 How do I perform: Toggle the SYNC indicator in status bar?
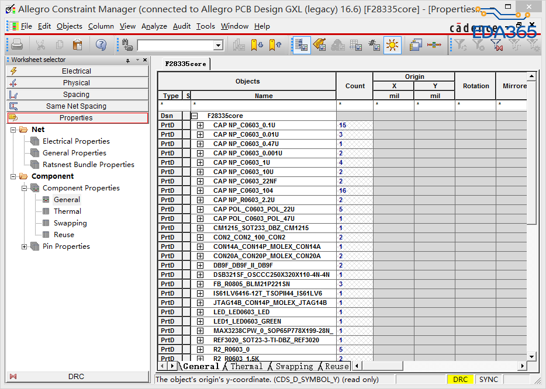pos(488,380)
